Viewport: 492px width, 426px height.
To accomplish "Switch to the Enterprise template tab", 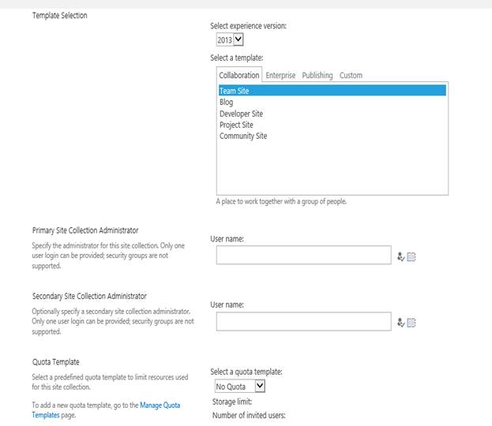I will pyautogui.click(x=280, y=76).
